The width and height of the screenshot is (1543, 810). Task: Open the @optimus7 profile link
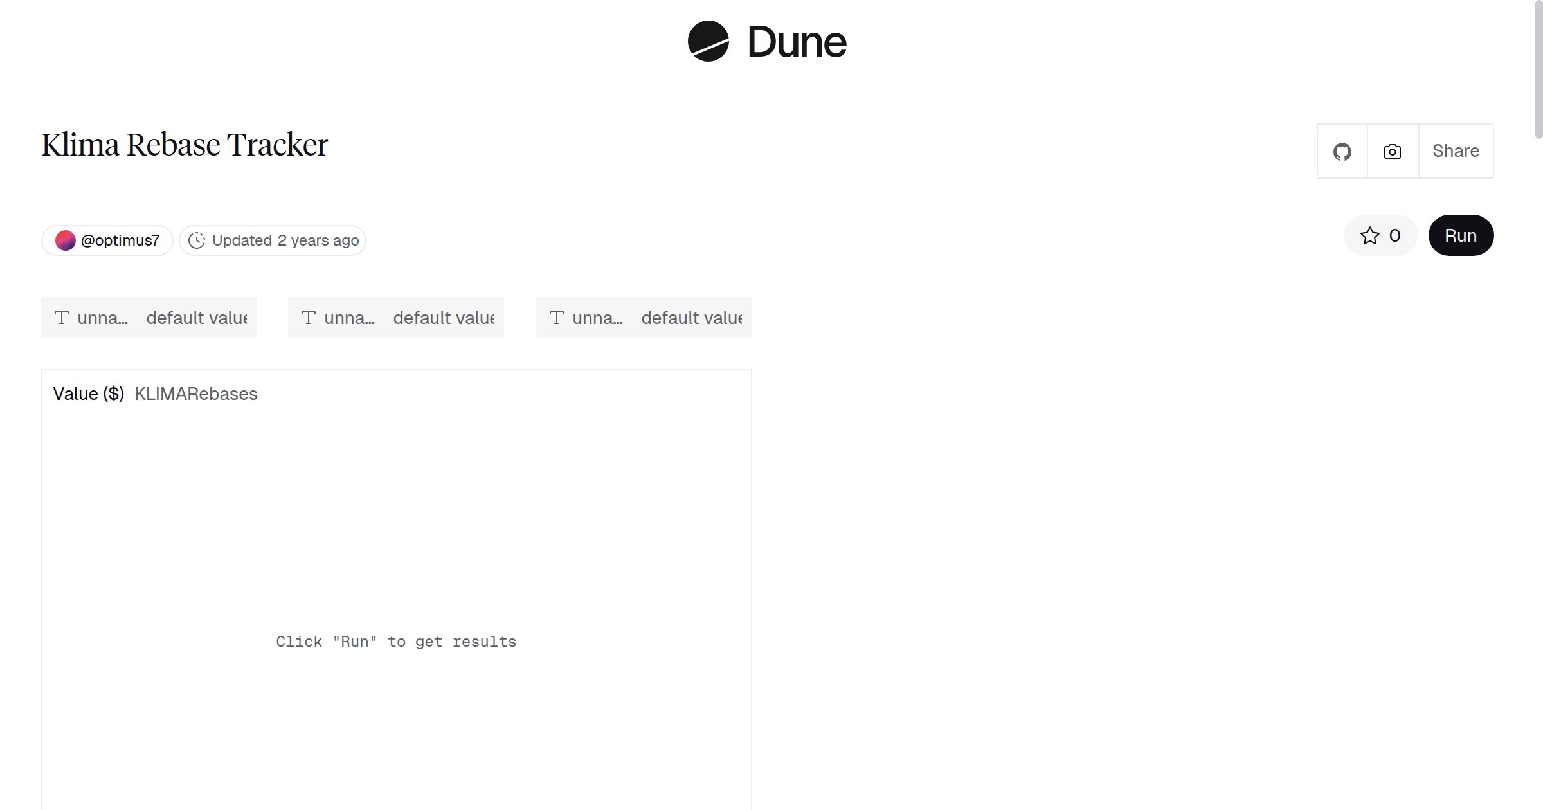pyautogui.click(x=120, y=240)
